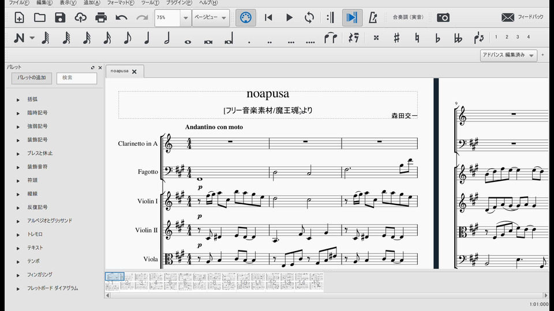Open the 75% zoom dropdown
Viewport: 554px width, 311px height.
(x=185, y=18)
